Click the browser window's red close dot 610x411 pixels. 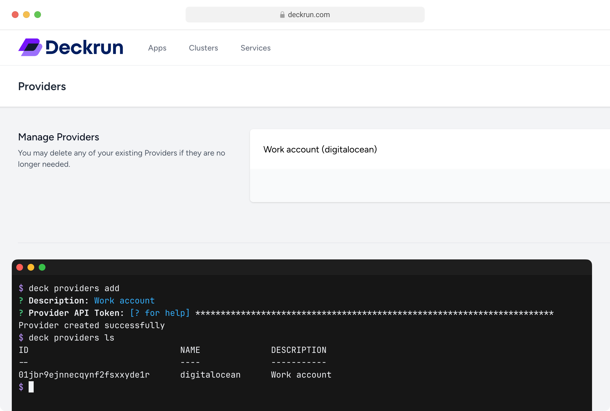(x=15, y=14)
